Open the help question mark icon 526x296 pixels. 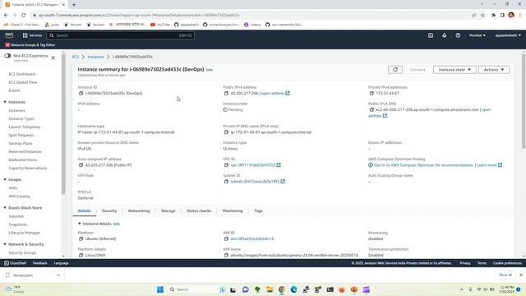coord(458,35)
